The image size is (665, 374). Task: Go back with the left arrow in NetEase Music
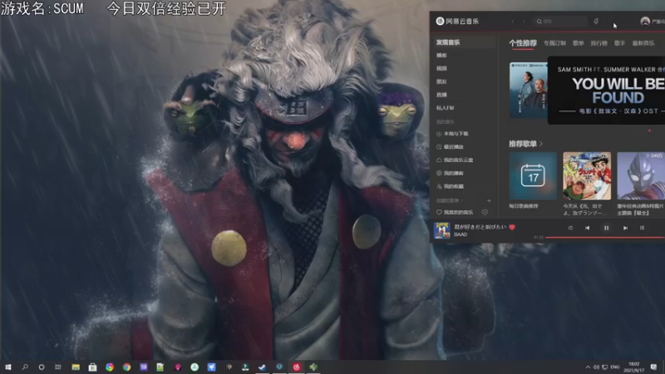(513, 22)
